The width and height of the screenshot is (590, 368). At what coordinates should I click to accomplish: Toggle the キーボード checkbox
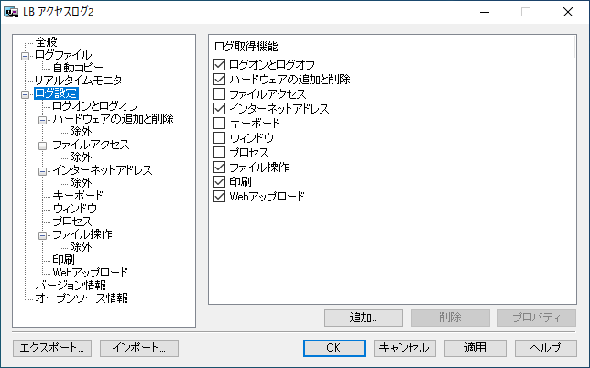(219, 124)
